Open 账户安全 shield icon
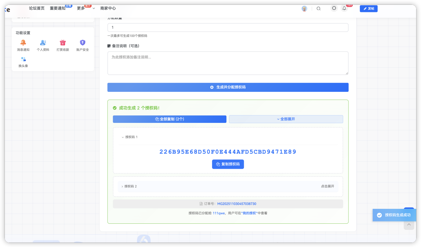This screenshot has width=421, height=247. tap(83, 43)
